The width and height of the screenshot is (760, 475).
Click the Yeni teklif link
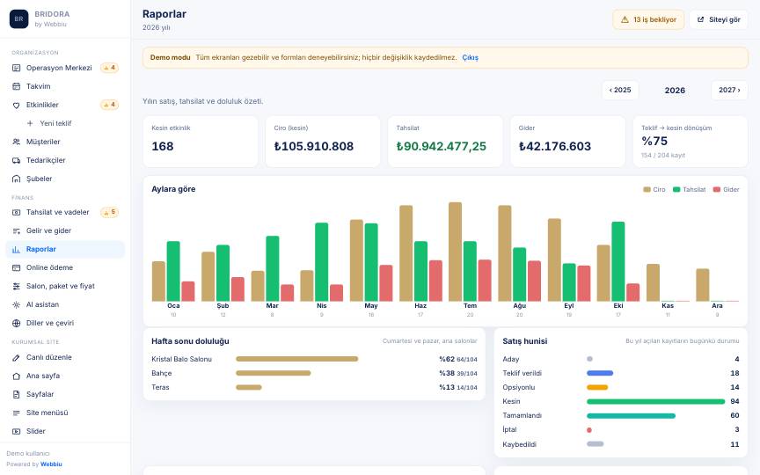tap(55, 123)
